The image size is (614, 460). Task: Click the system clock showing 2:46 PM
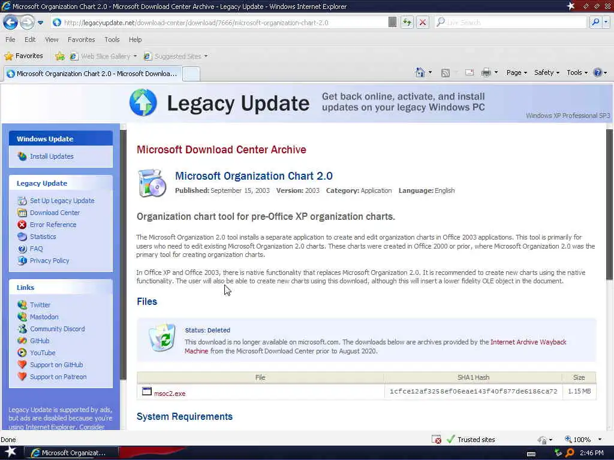(x=592, y=453)
